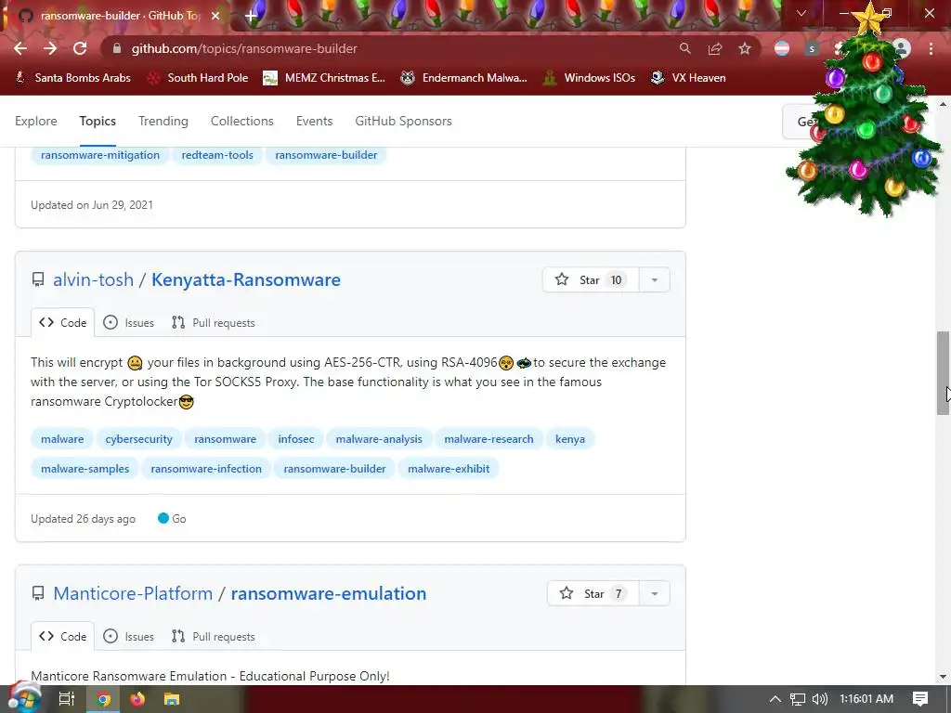Open a new browser tab
The image size is (951, 713).
251,16
